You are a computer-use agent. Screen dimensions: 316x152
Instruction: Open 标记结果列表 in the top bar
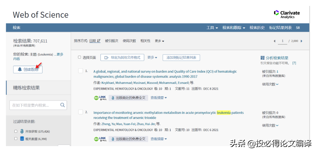coord(281,28)
